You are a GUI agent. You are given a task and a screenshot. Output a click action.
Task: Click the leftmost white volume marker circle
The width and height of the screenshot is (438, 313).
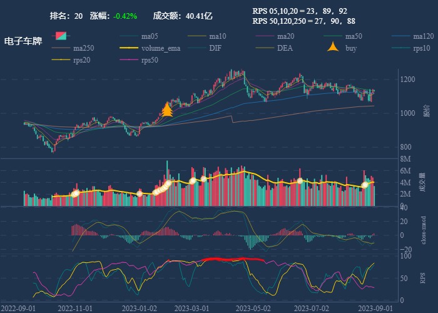[75, 193]
